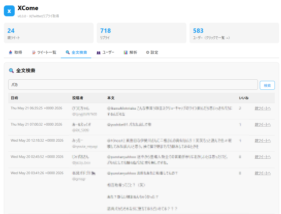Click the 検索 button
The image size is (281, 214).
click(267, 85)
